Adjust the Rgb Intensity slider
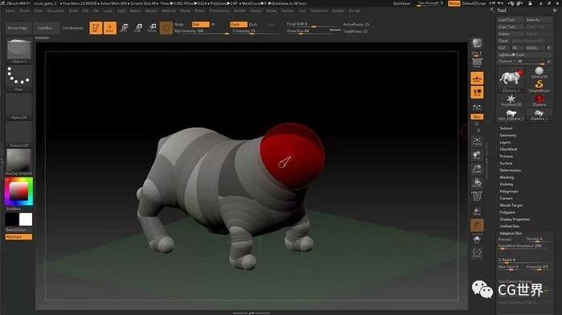Image resolution: width=562 pixels, height=315 pixels. click(x=202, y=31)
